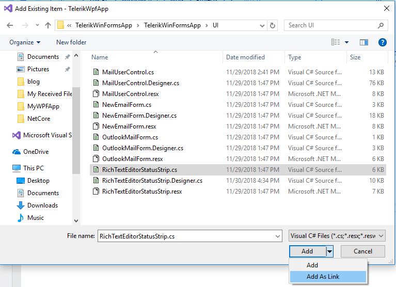
Task: Show the preview pane
Action: click(364, 42)
